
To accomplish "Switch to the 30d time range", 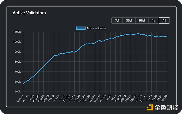I will tap(129, 20).
